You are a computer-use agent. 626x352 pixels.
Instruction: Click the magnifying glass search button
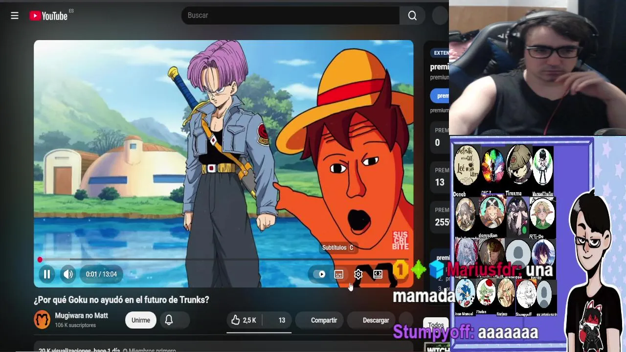click(412, 16)
